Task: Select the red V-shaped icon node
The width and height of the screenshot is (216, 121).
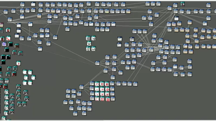Action: coord(97,94)
